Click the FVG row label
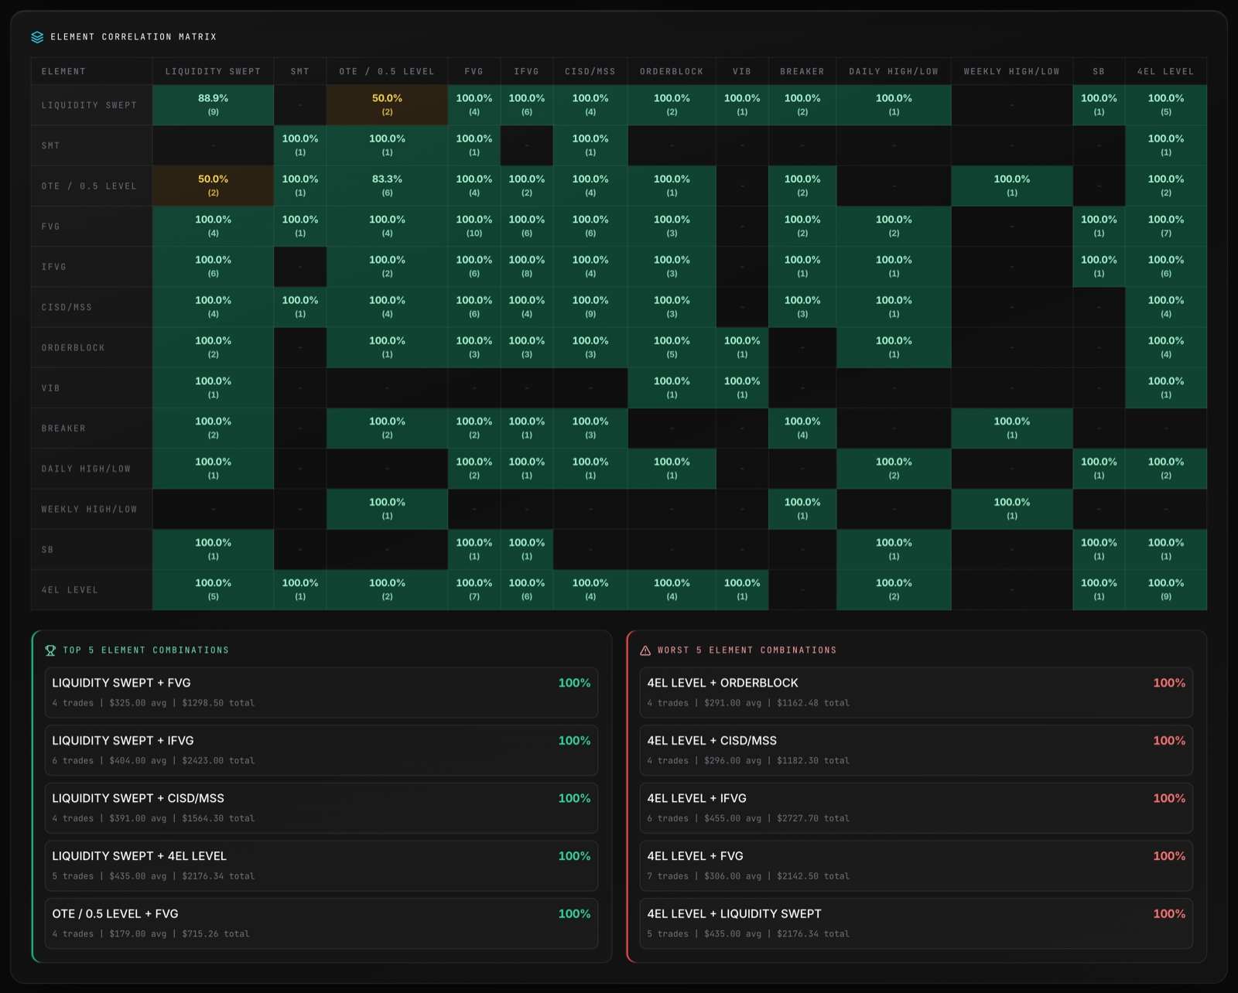The height and width of the screenshot is (993, 1238). click(x=91, y=227)
